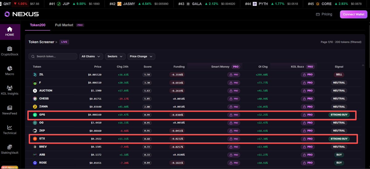
Task: Open KOL Insights people icon
Action: pos(10,88)
